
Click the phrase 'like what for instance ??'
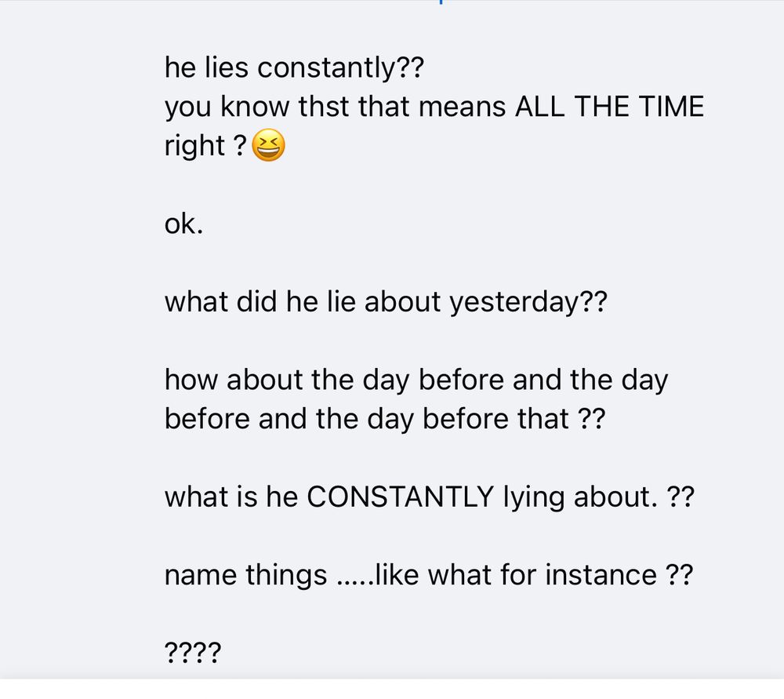tap(533, 575)
